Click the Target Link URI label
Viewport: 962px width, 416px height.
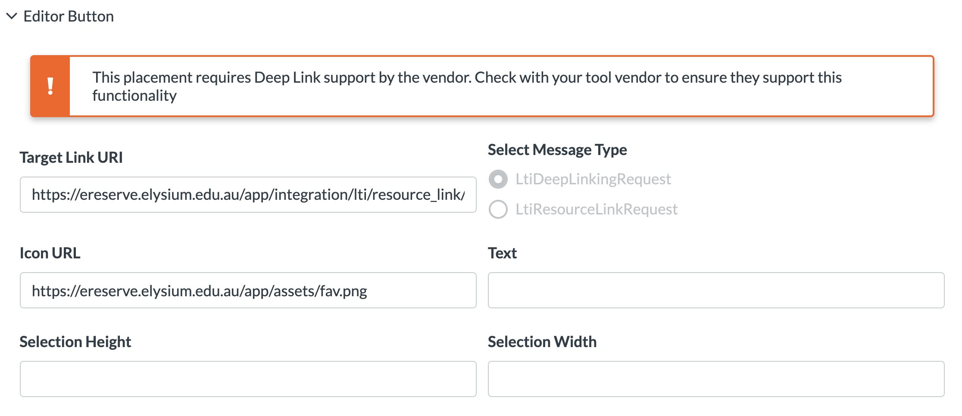tap(71, 158)
